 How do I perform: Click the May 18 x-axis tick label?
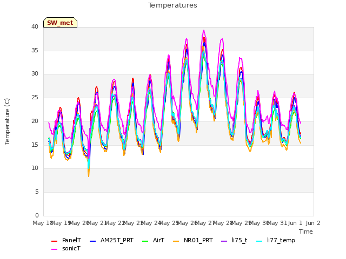43,223
